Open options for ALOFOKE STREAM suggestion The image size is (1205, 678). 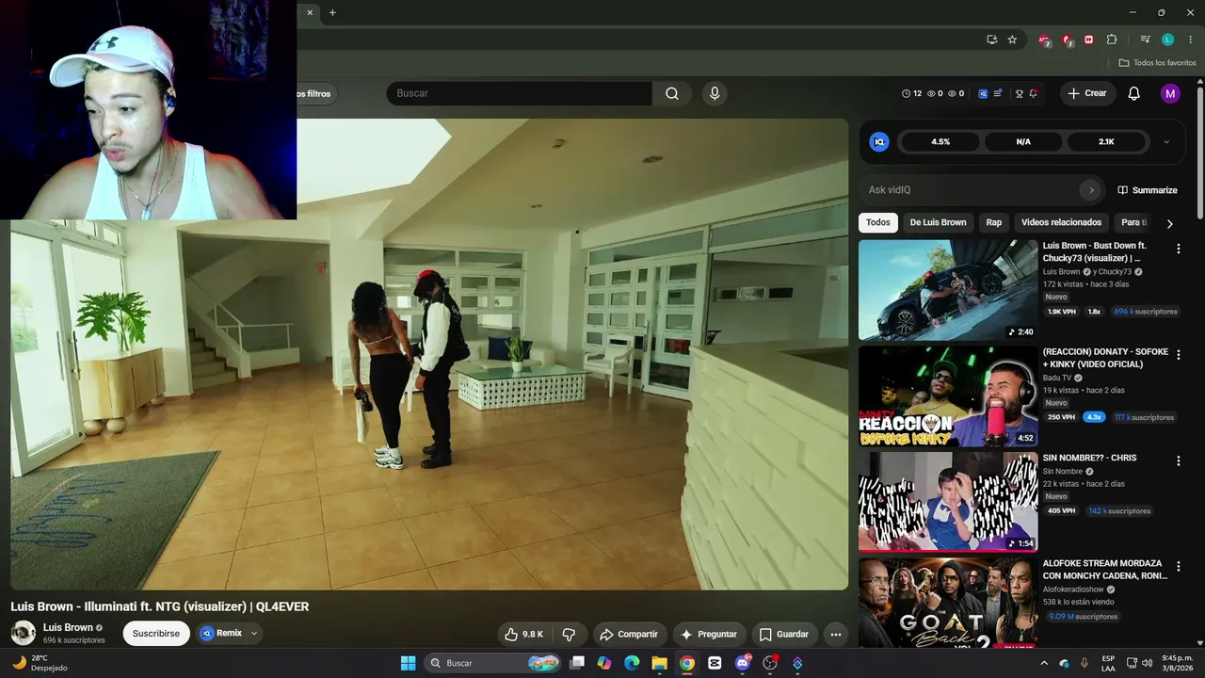click(x=1178, y=567)
